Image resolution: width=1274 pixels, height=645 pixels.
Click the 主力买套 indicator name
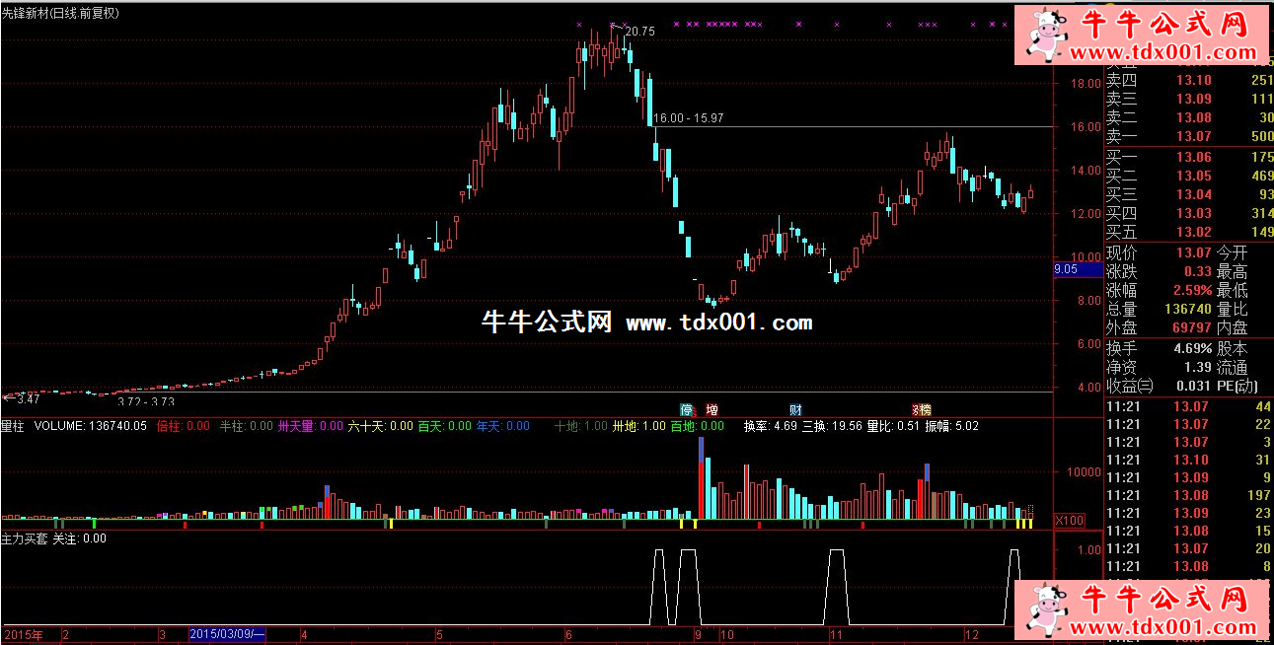coord(25,538)
